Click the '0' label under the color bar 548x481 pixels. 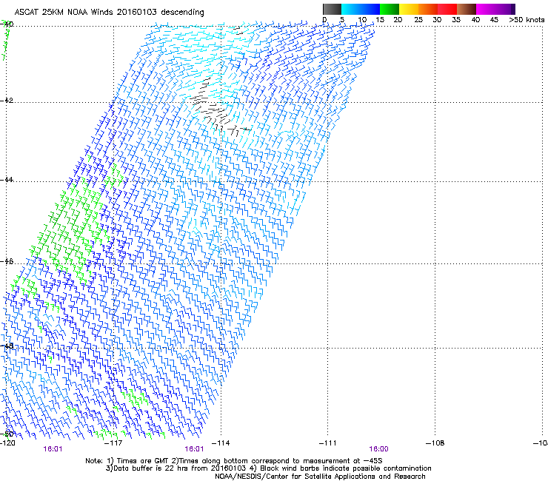324,20
